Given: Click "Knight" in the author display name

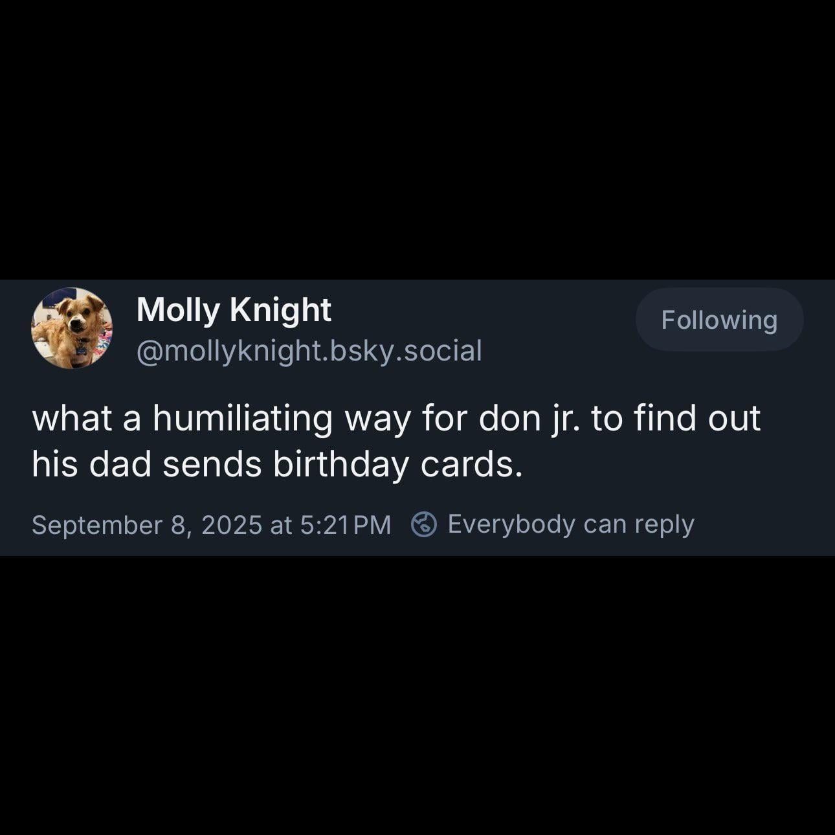Looking at the screenshot, I should click(281, 311).
